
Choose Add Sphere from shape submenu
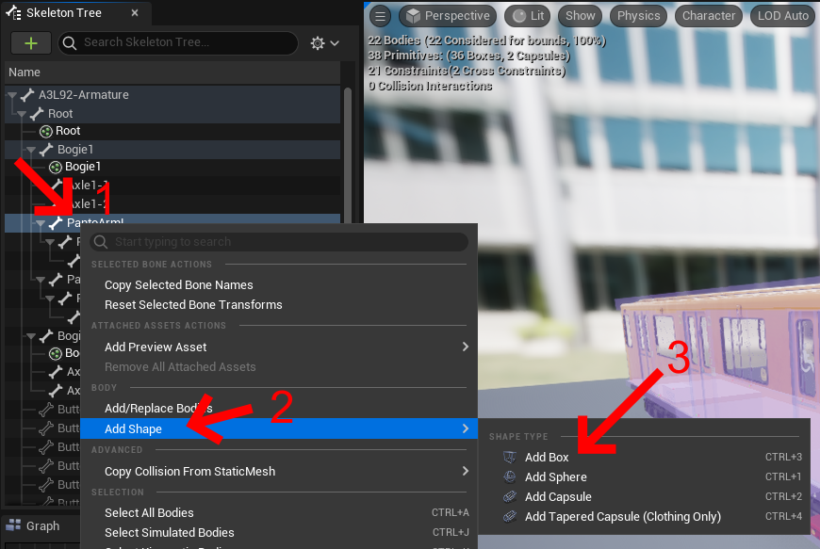[555, 476]
